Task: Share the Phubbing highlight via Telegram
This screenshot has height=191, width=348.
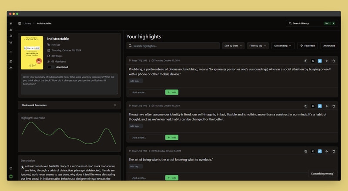Action: [x=320, y=61]
